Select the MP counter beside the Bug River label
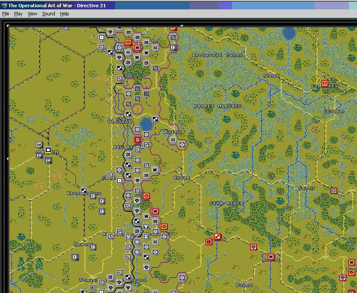The image size is (357, 293). [x=146, y=145]
